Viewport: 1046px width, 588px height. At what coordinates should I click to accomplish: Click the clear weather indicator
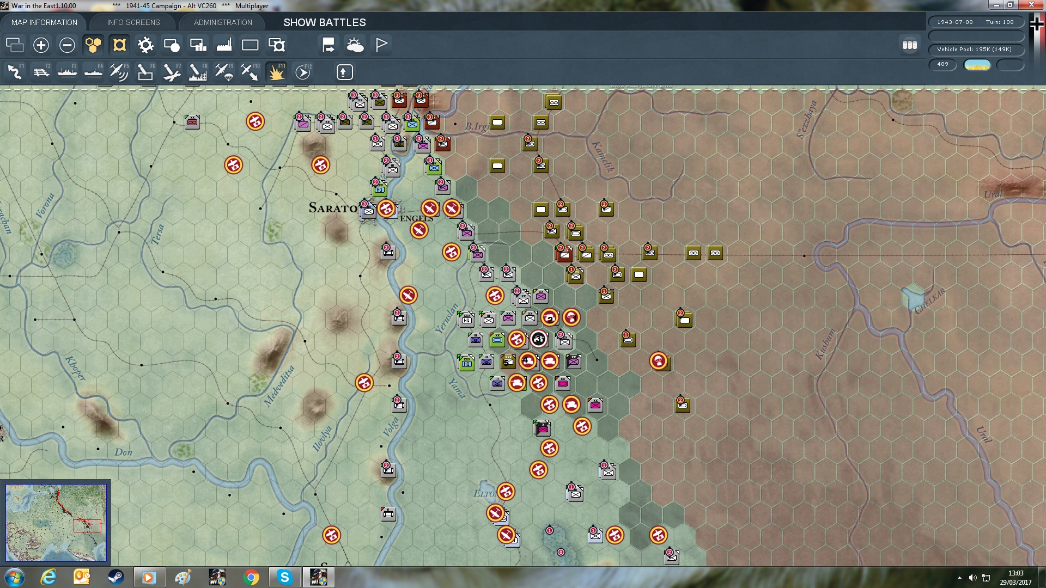click(x=977, y=65)
